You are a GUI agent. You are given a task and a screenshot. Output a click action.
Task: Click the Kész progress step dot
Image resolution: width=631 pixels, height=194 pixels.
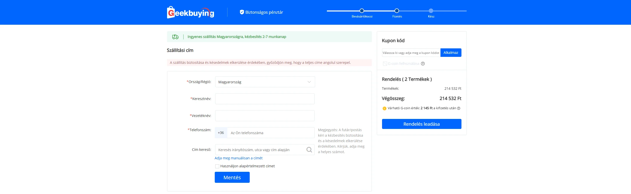click(431, 11)
